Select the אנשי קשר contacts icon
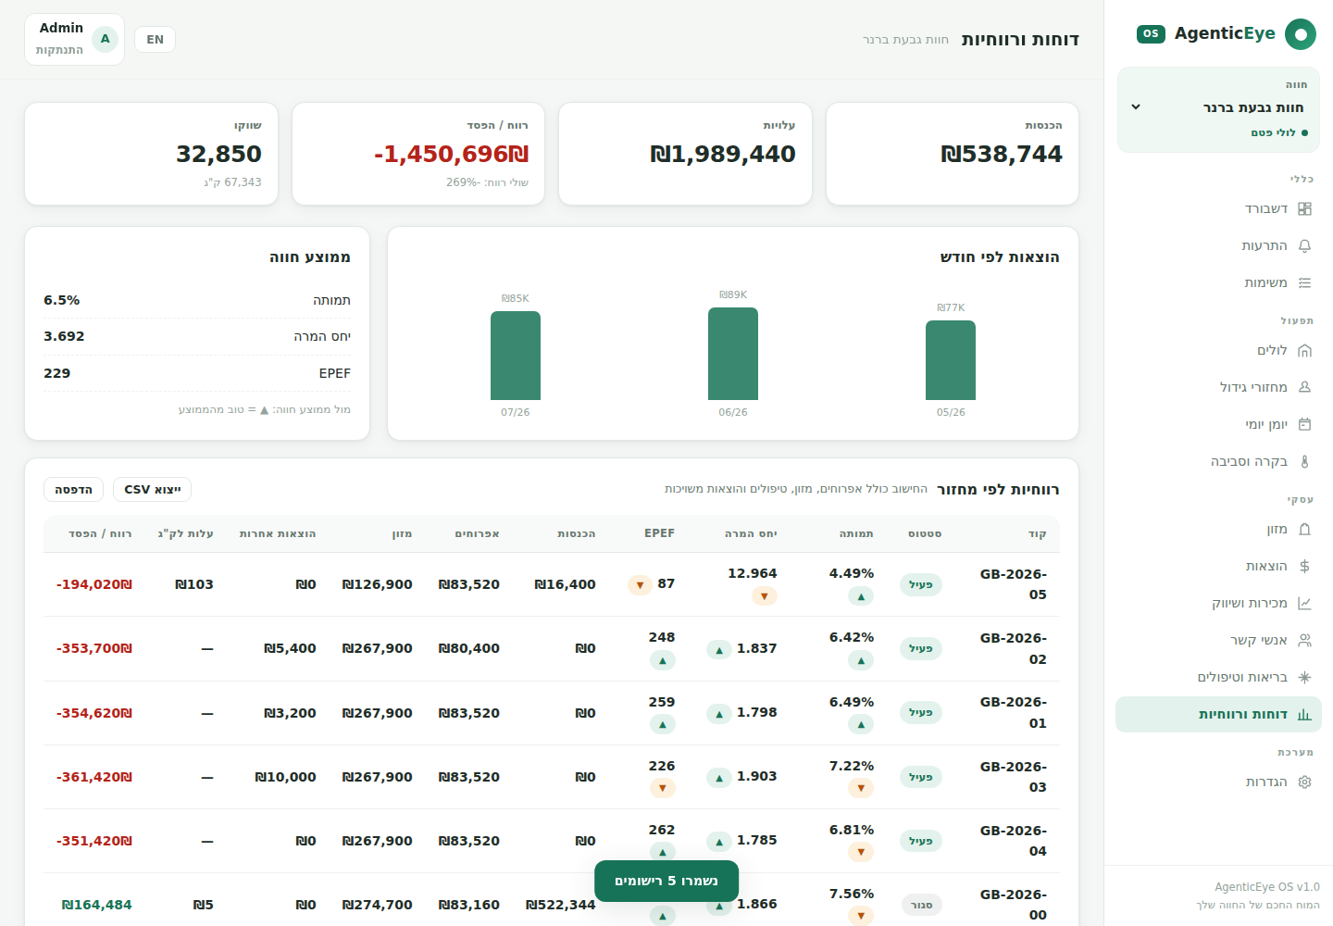Image resolution: width=1333 pixels, height=926 pixels. pos(1304,641)
